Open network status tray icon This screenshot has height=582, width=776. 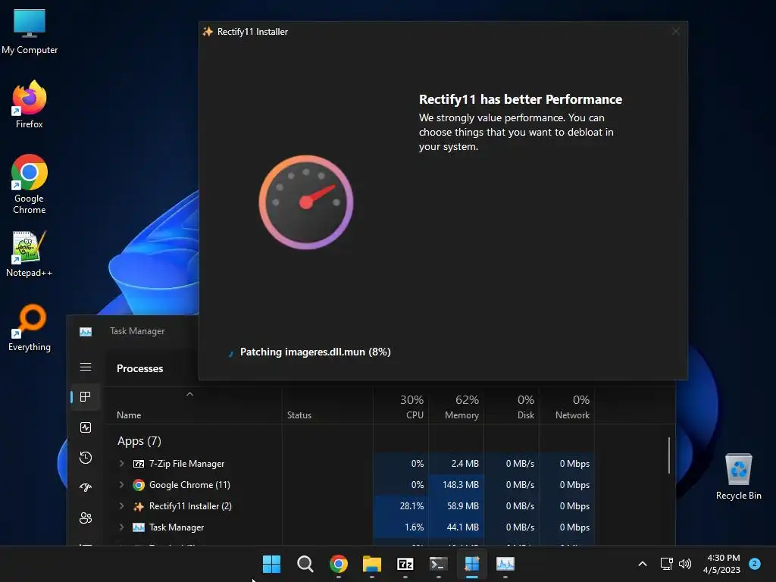[666, 564]
